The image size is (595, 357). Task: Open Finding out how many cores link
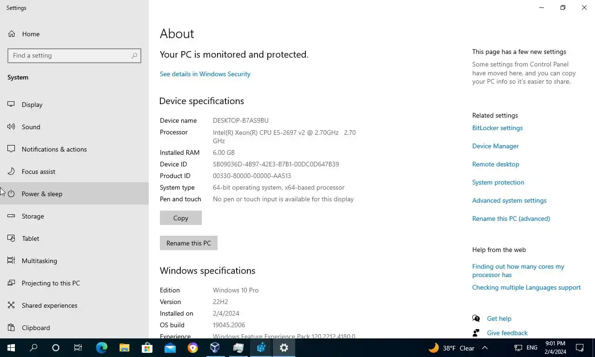click(x=518, y=271)
